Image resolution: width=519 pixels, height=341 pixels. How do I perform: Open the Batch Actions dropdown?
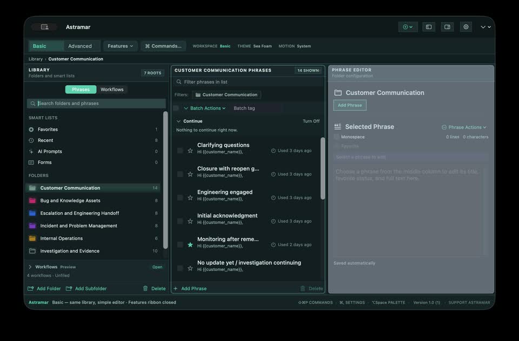(204, 108)
